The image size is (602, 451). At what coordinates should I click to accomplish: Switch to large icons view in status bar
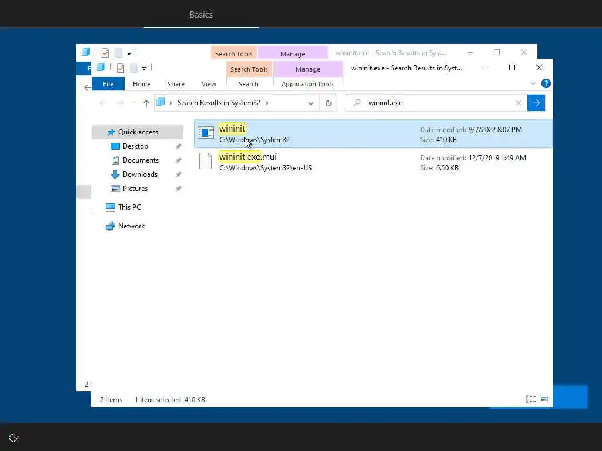pyautogui.click(x=544, y=399)
